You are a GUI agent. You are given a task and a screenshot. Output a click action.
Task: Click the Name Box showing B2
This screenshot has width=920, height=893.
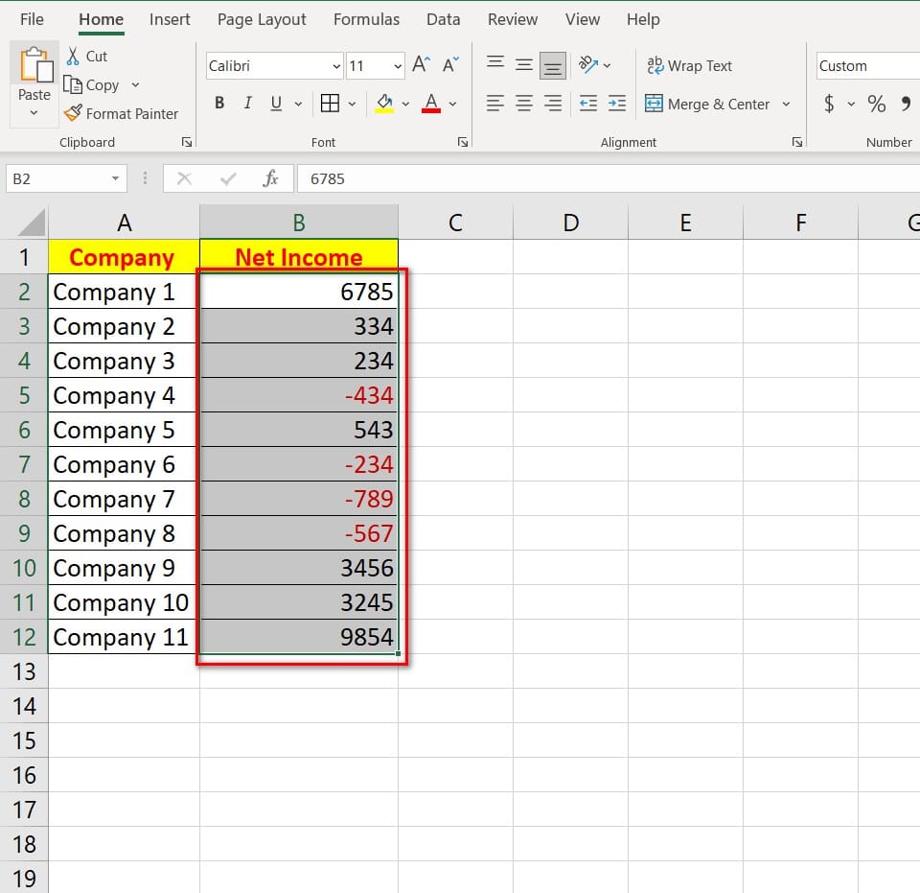click(x=57, y=178)
